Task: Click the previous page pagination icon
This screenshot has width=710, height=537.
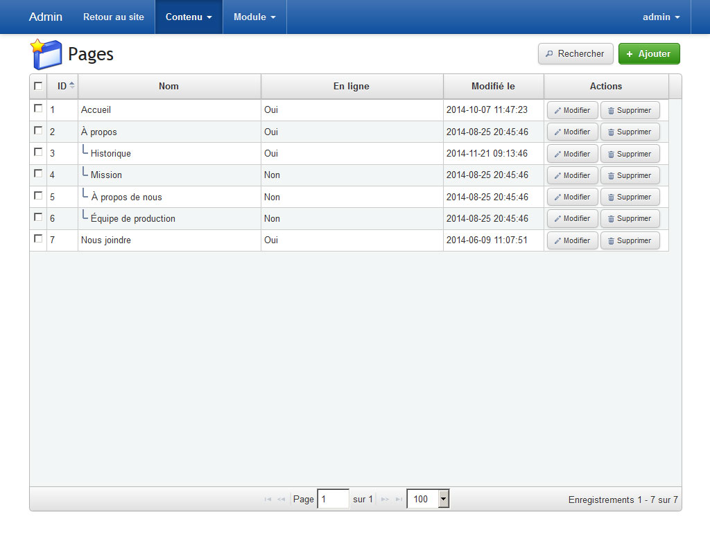Action: (281, 500)
